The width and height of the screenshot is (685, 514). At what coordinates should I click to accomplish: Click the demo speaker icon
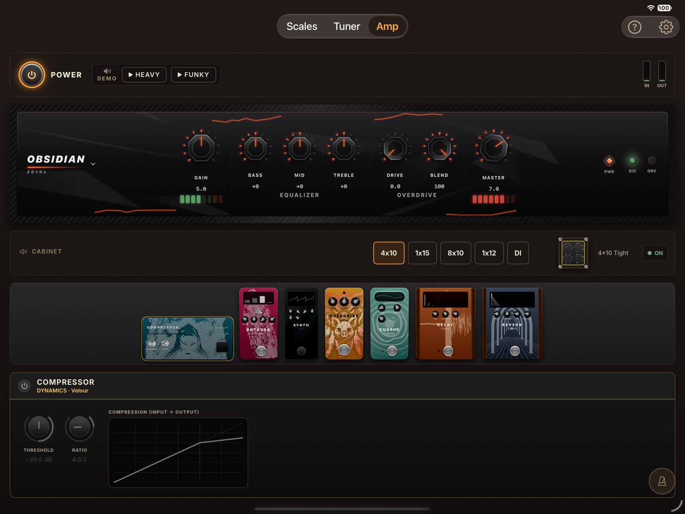[107, 71]
